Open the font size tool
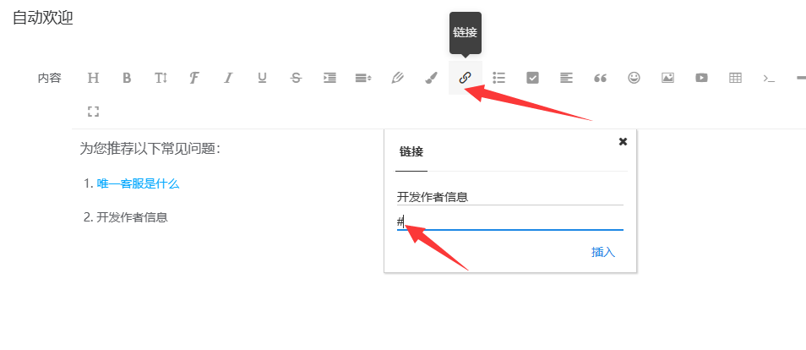The image size is (806, 350). coord(161,78)
